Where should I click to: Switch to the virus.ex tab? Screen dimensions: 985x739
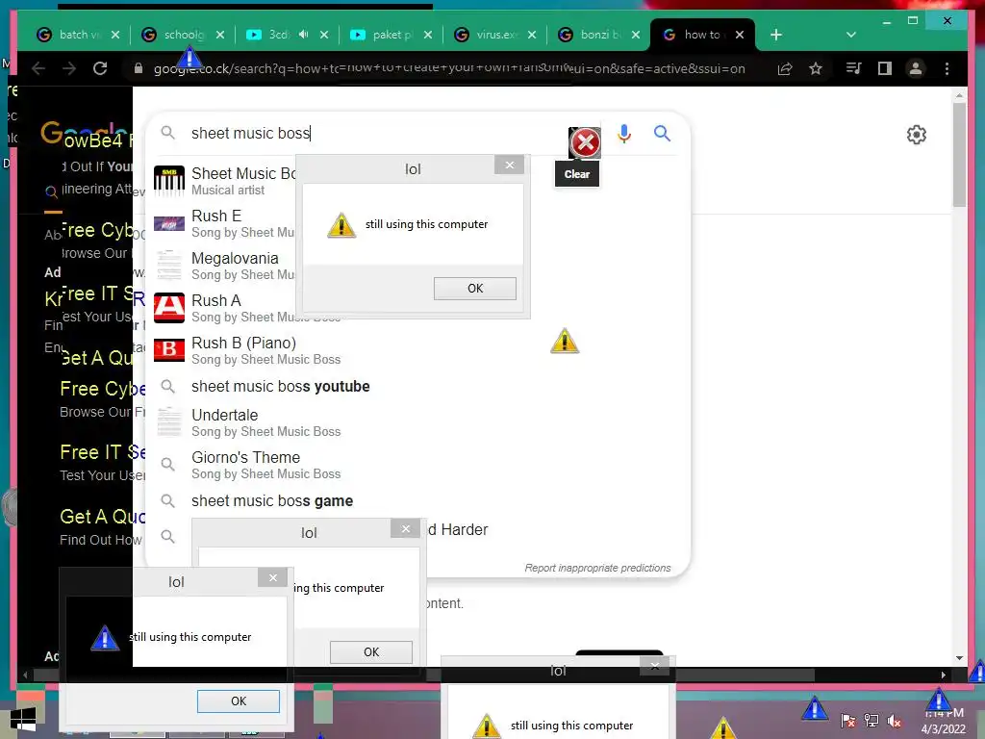(x=495, y=35)
